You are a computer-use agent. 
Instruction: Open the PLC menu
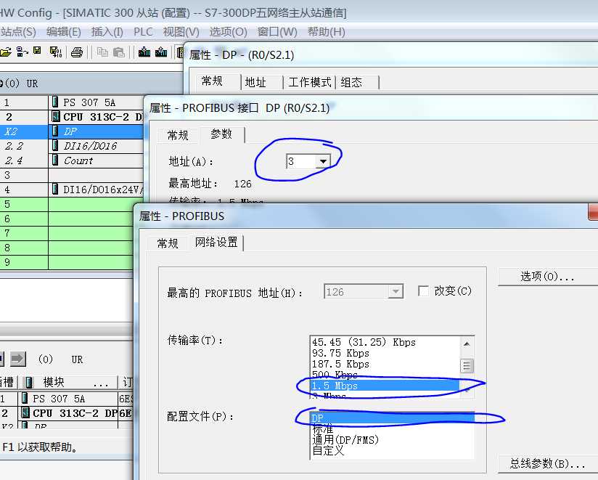click(143, 32)
